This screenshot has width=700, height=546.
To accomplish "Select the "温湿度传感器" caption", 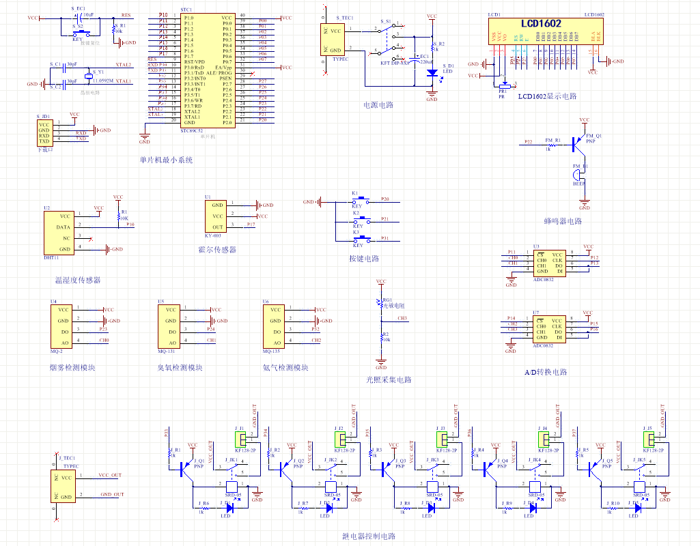I will pyautogui.click(x=78, y=280).
